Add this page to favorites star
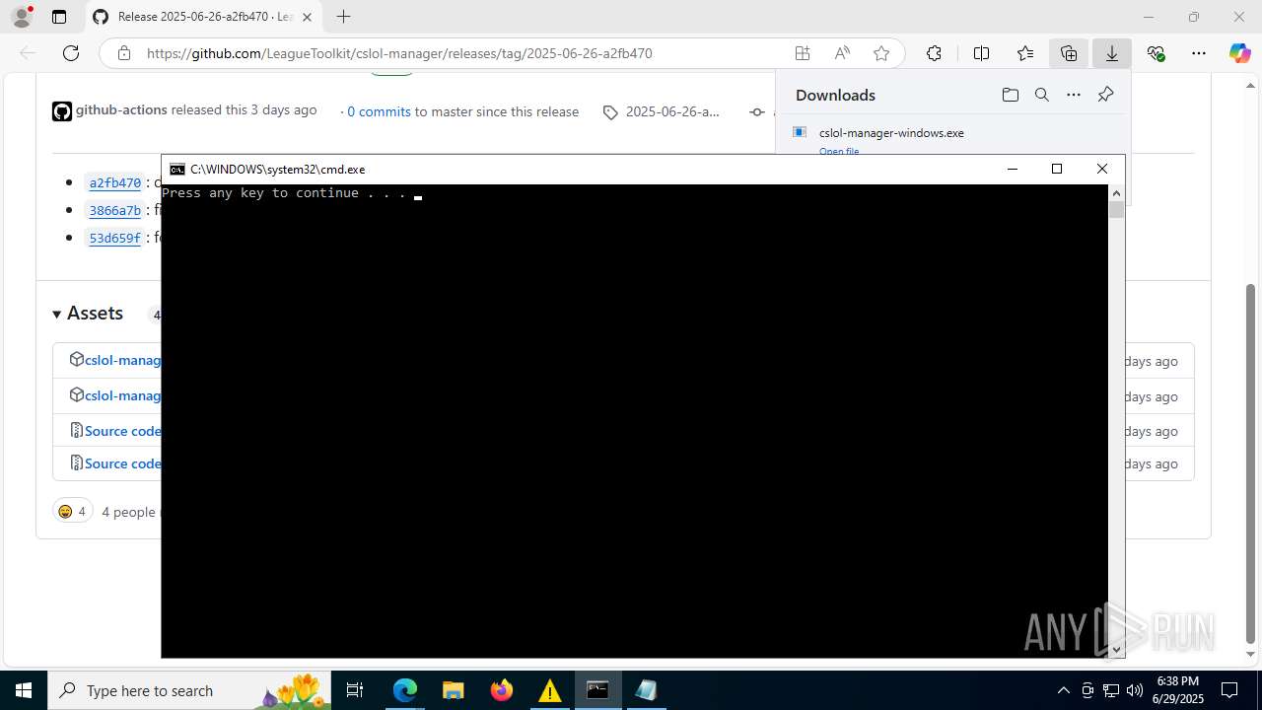Screen dimensions: 1262x710 [x=881, y=53]
